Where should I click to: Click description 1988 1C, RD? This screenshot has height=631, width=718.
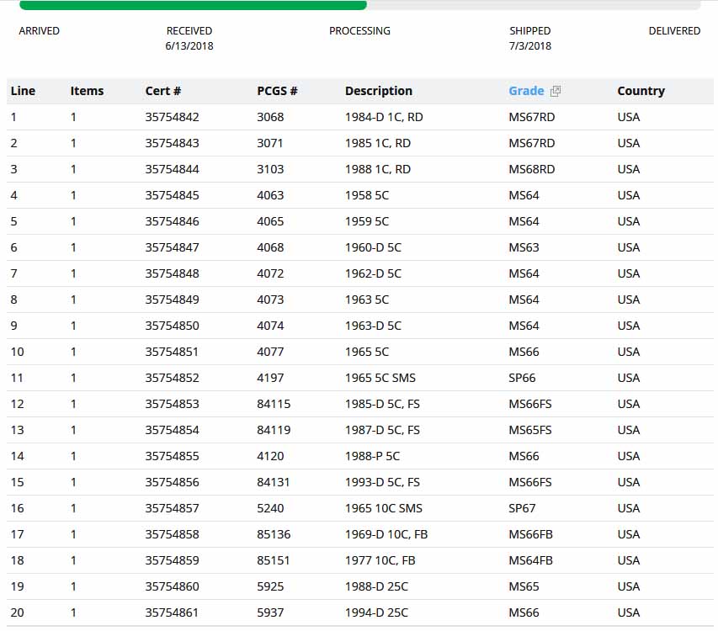tap(378, 169)
